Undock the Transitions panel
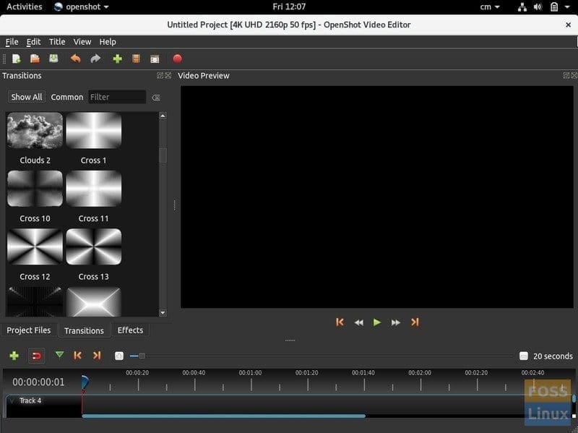Viewport: 578px width, 433px height. coord(160,75)
